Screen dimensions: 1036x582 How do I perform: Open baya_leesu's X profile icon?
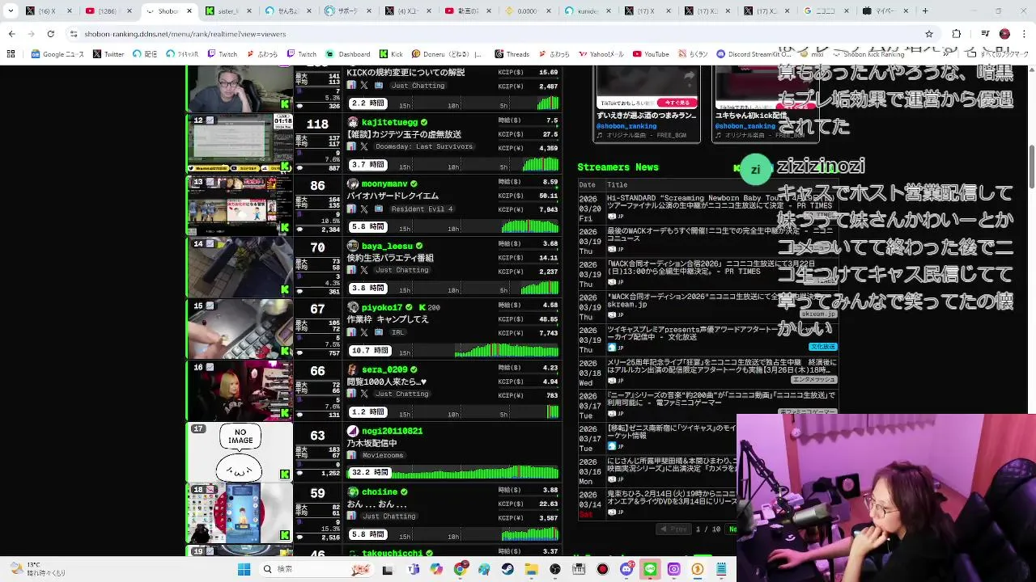click(x=364, y=270)
